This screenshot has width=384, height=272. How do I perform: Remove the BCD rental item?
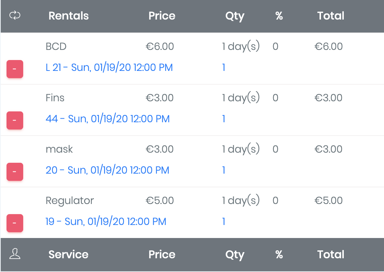click(15, 69)
